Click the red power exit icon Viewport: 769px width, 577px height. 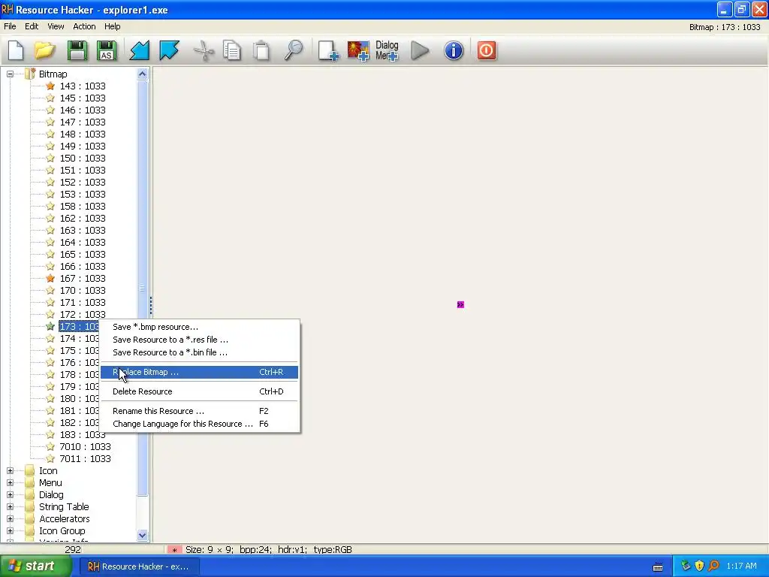(487, 50)
